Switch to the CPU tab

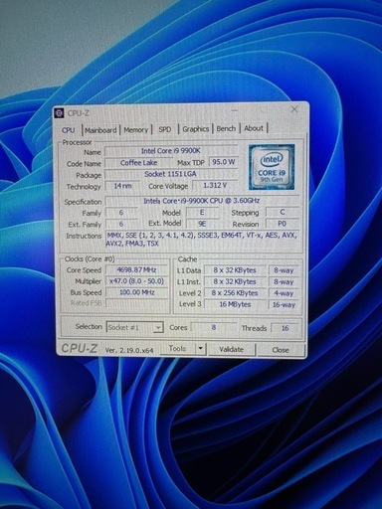(69, 130)
